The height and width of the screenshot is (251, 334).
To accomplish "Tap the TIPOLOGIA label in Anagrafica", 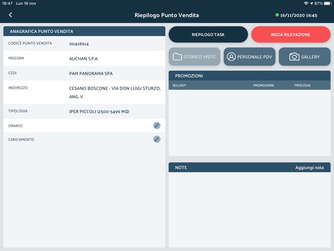I will tap(18, 111).
